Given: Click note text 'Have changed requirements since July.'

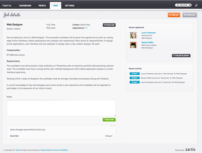Looking at the screenshot, I should pyautogui.click(x=28, y=130).
